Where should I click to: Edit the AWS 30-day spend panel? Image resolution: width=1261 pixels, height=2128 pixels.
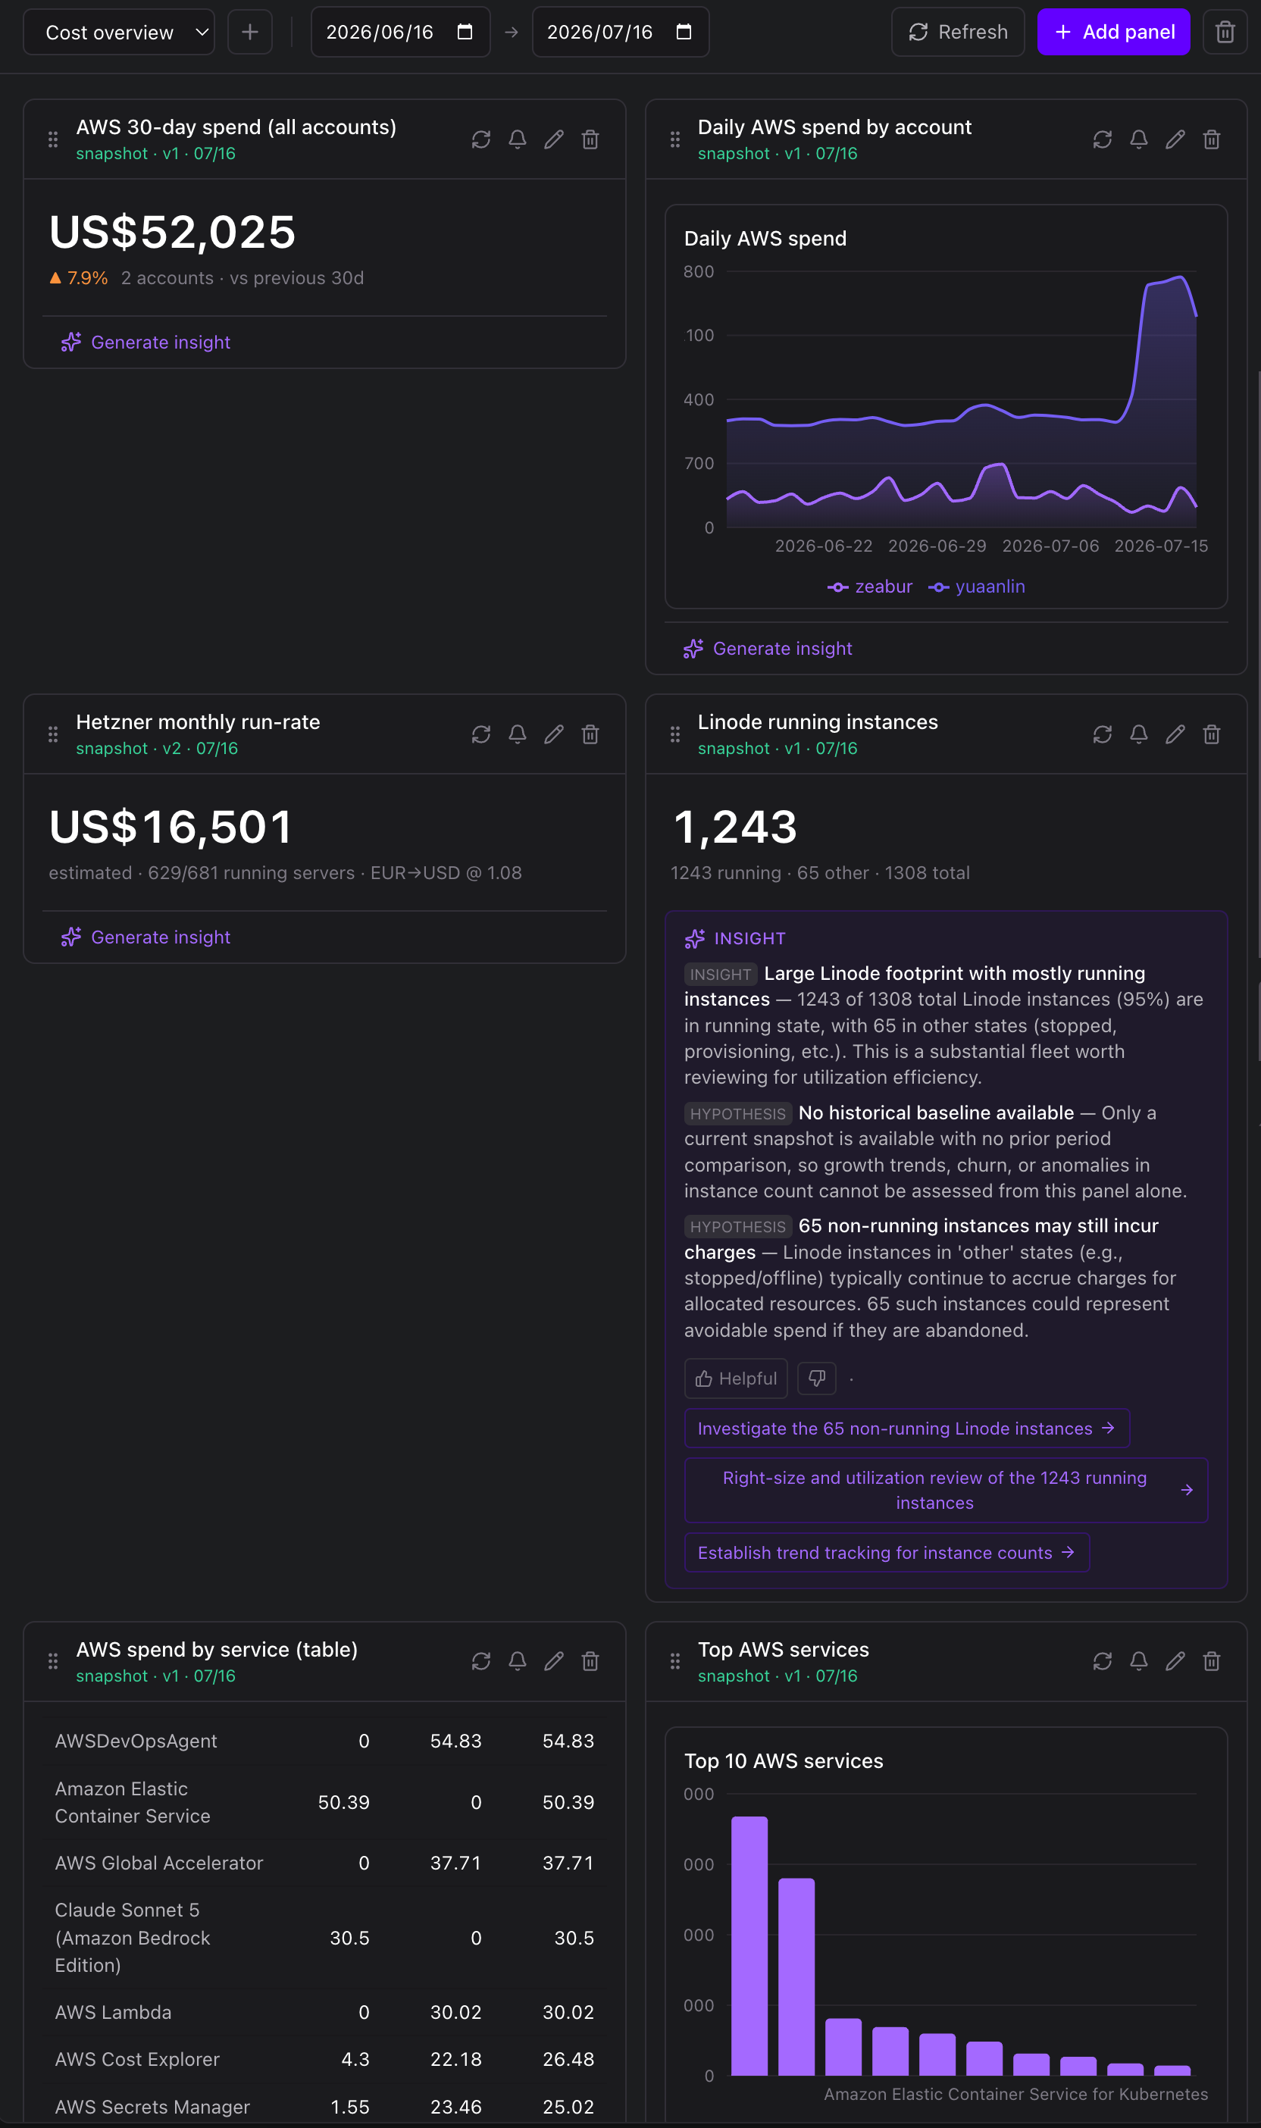point(554,139)
